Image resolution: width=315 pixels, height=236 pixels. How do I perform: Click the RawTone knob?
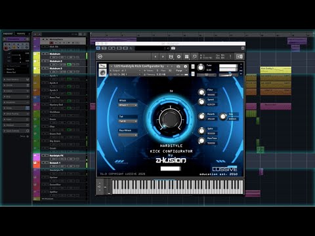[201, 141]
